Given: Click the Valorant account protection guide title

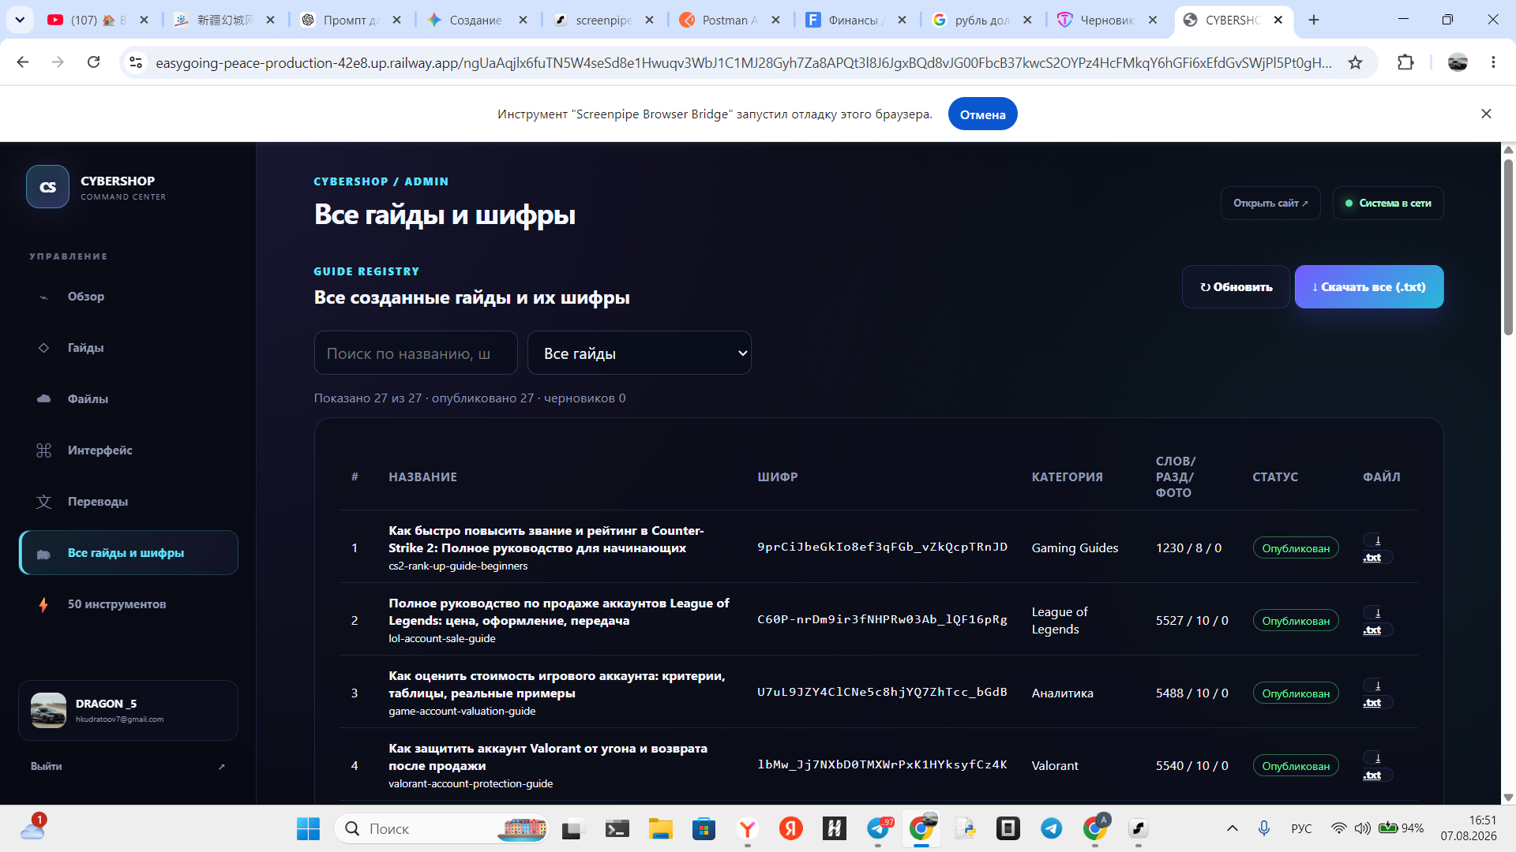Looking at the screenshot, I should (548, 757).
